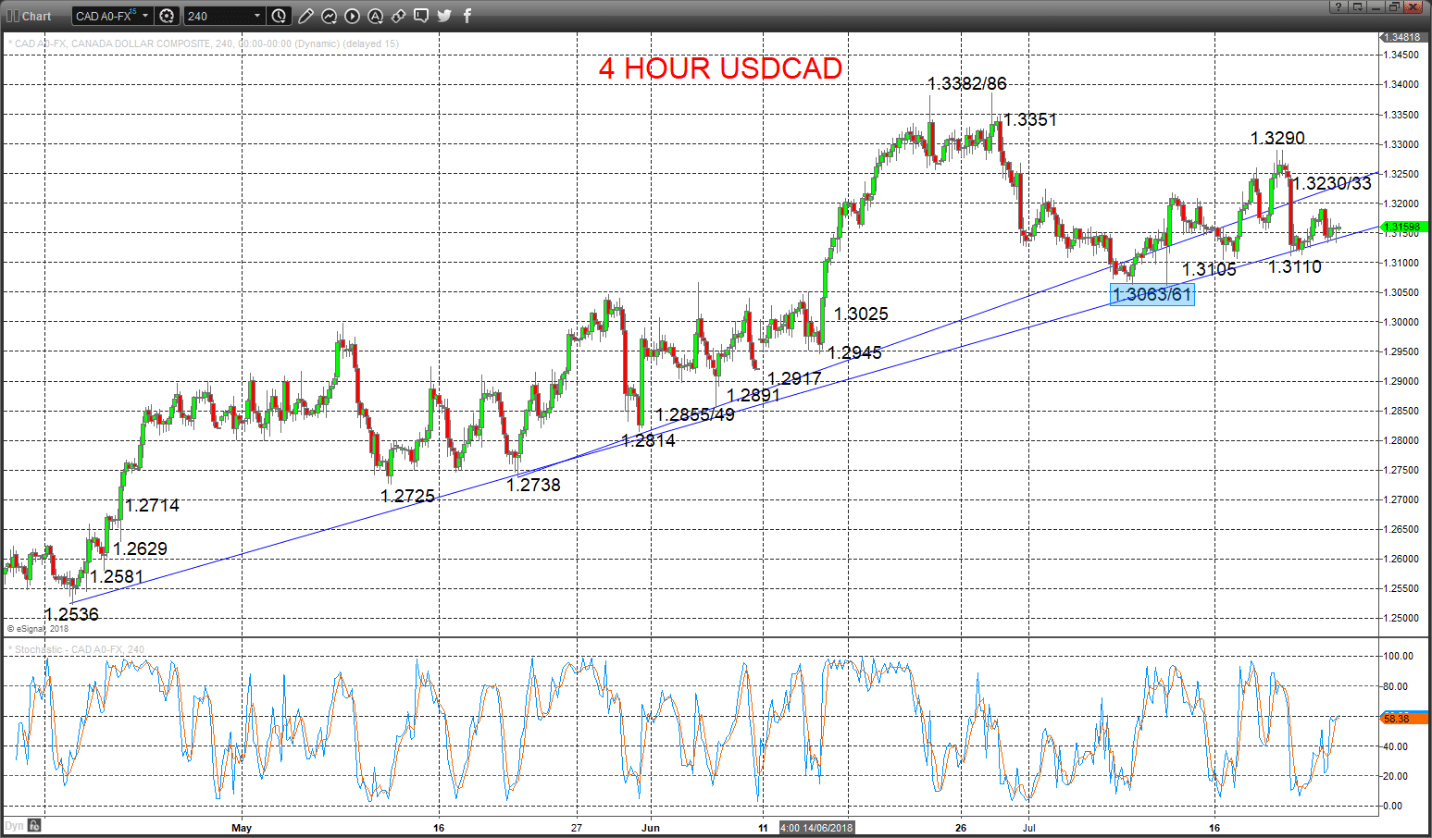Expand the CAD A0-FX symbol dropdown

145,16
